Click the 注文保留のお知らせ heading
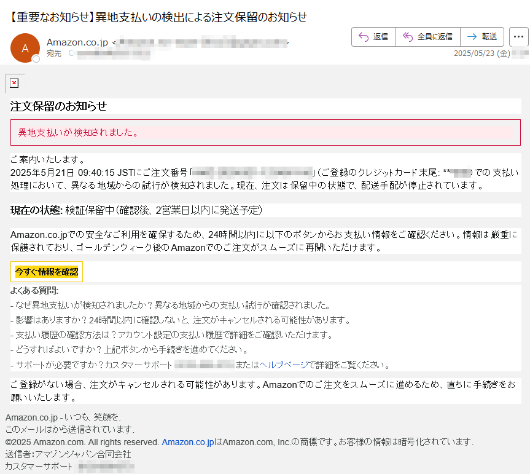 [x=58, y=106]
